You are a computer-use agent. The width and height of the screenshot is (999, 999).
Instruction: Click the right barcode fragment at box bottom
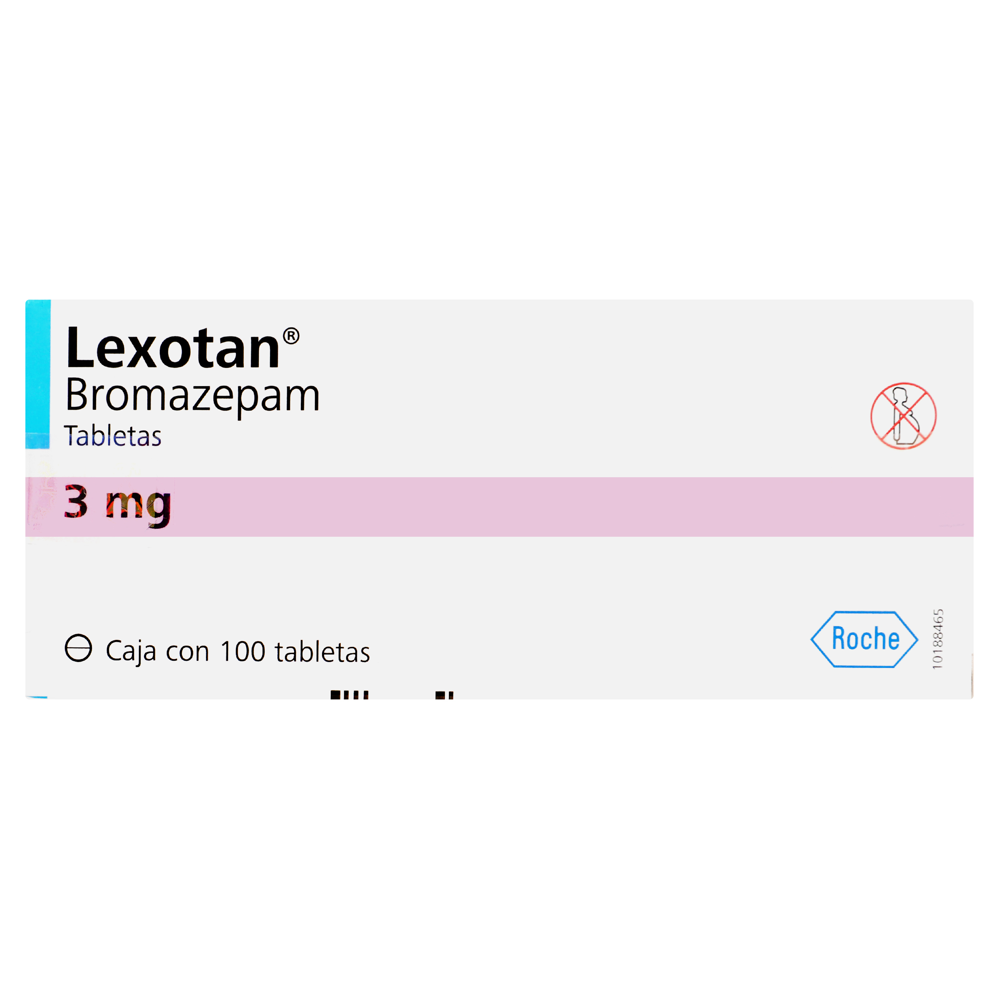coord(445,696)
